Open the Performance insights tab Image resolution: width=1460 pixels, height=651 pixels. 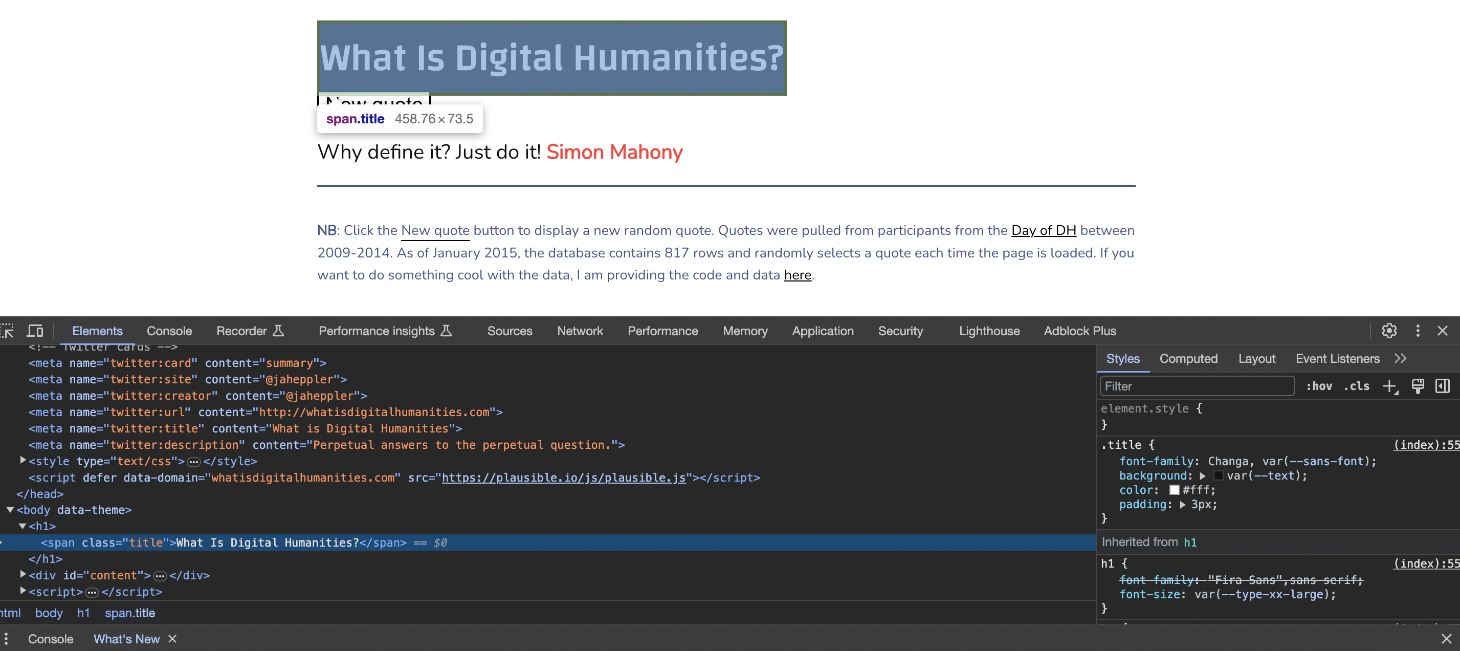(x=385, y=331)
